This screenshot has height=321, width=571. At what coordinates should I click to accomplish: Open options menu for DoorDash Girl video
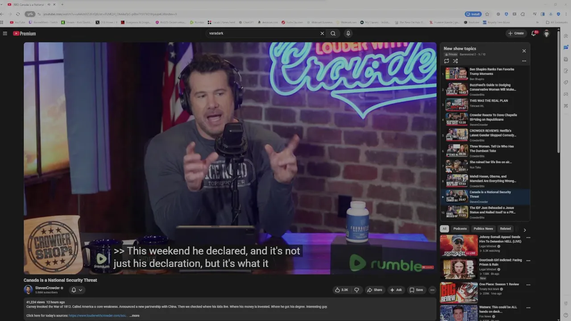(x=528, y=261)
